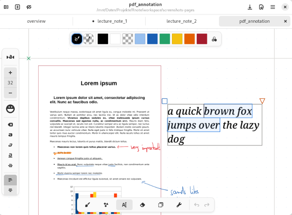The image size is (292, 215).
Task: Open the font selection button
Action: pyautogui.click(x=10, y=57)
